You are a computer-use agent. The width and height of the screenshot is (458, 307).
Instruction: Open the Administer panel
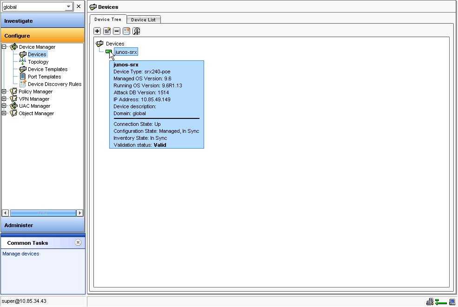click(x=43, y=225)
